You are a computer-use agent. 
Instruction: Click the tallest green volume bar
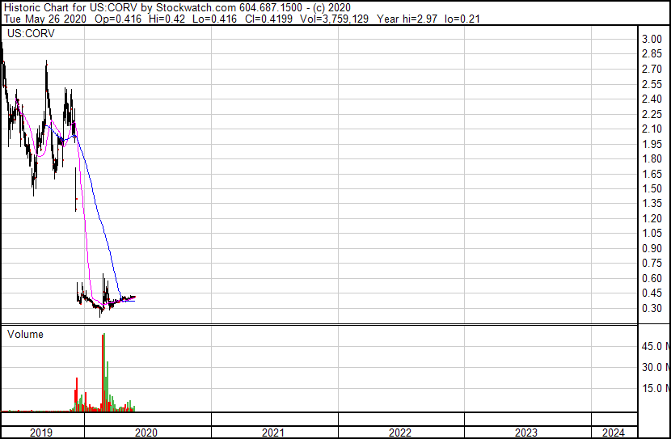pyautogui.click(x=104, y=372)
